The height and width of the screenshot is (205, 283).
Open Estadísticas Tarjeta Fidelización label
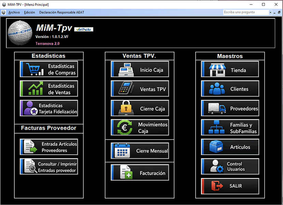[58, 109]
